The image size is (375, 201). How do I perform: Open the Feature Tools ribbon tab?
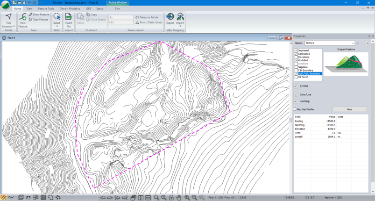[x=46, y=8]
